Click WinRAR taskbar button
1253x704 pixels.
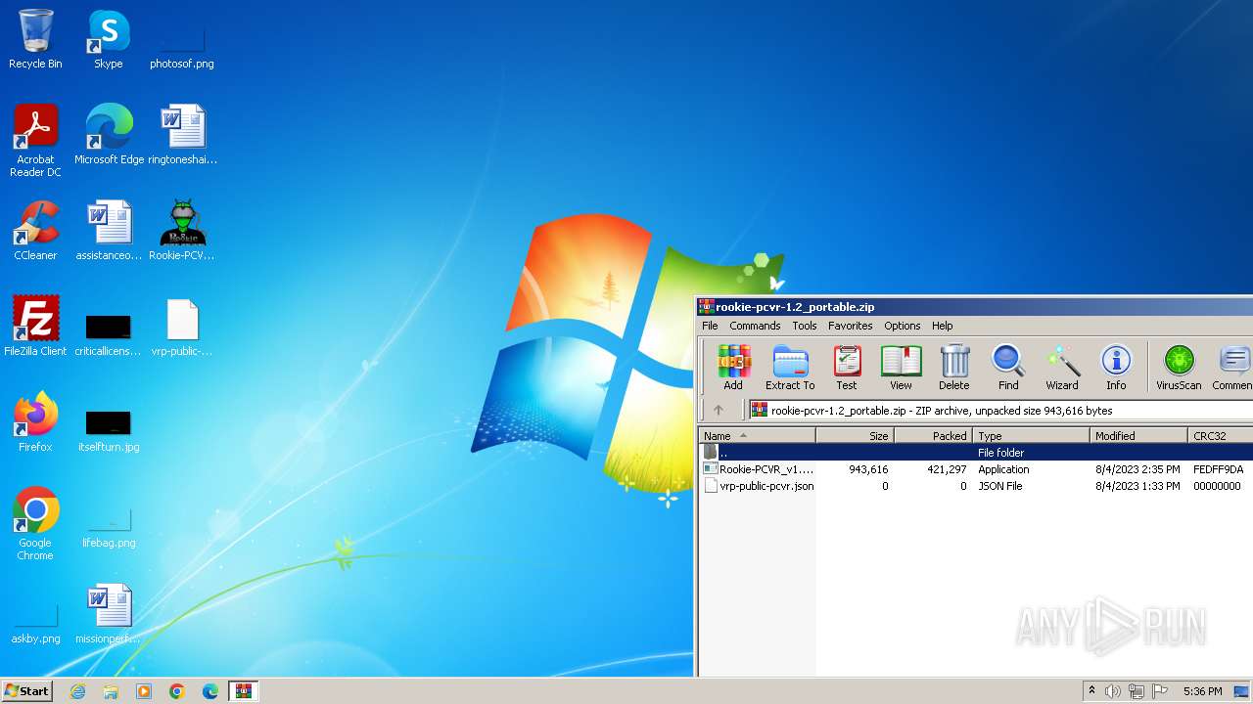tap(243, 691)
